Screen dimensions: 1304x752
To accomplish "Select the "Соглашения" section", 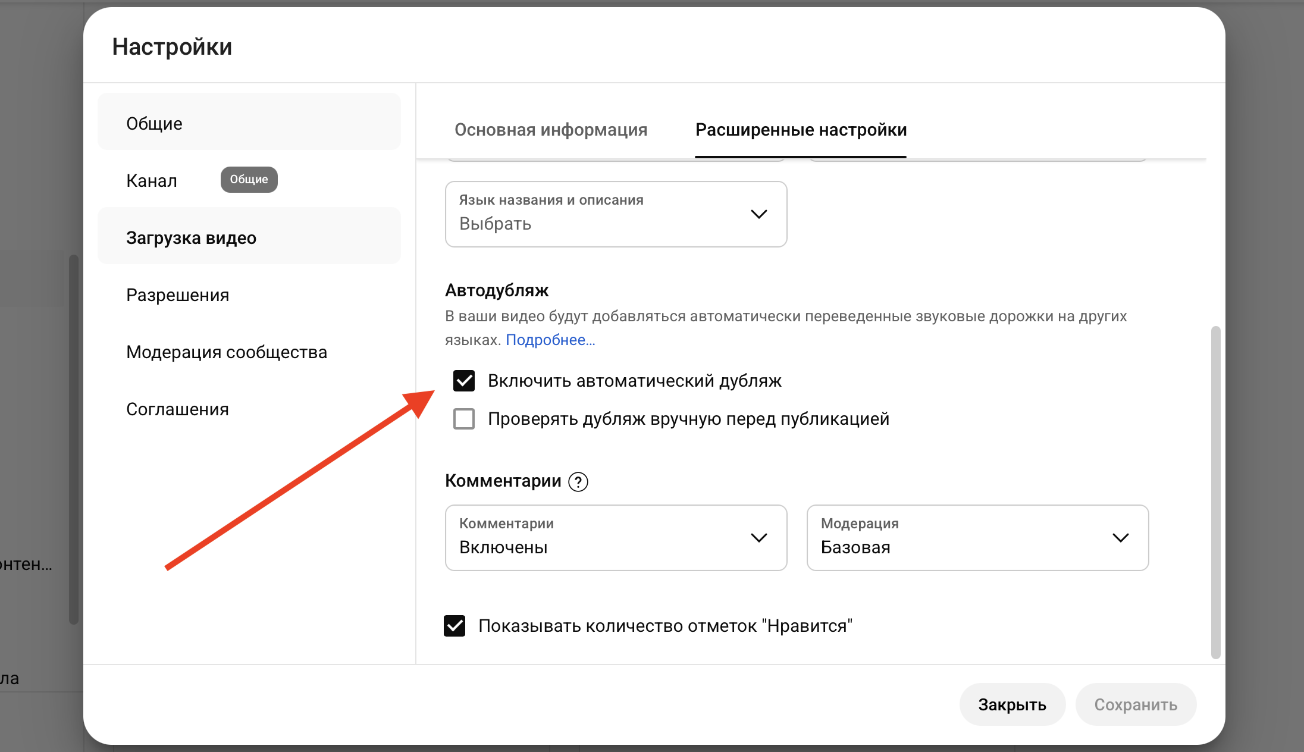I will click(x=177, y=409).
